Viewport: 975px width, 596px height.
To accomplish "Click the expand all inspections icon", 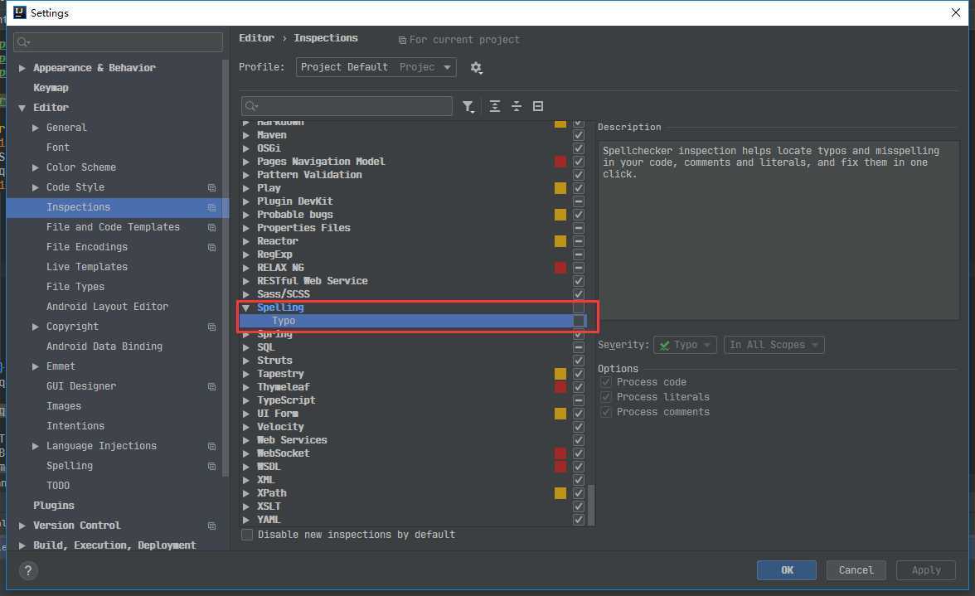I will tap(494, 106).
